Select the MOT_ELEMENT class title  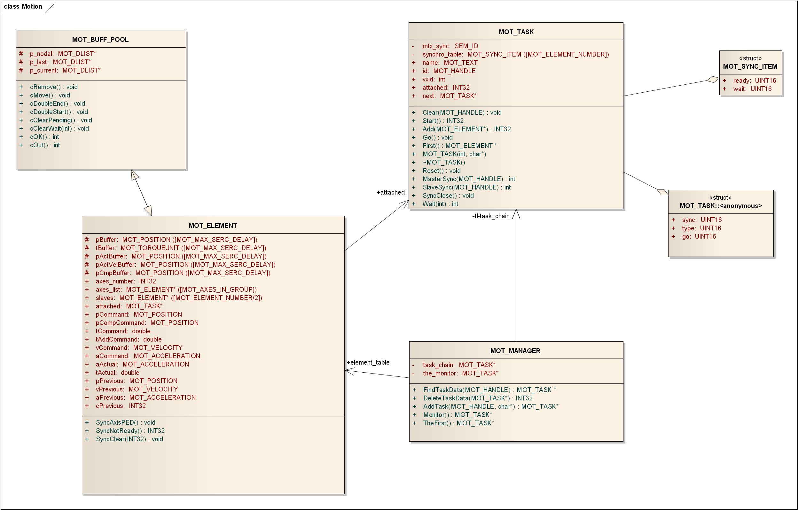[x=213, y=226]
